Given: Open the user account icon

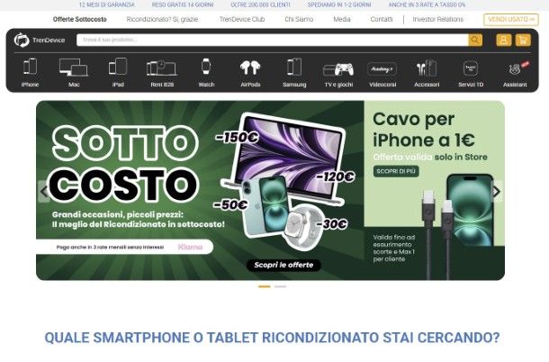Looking at the screenshot, I should pyautogui.click(x=503, y=40).
